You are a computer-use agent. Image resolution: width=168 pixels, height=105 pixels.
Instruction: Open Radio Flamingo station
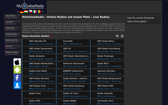pos(107,57)
